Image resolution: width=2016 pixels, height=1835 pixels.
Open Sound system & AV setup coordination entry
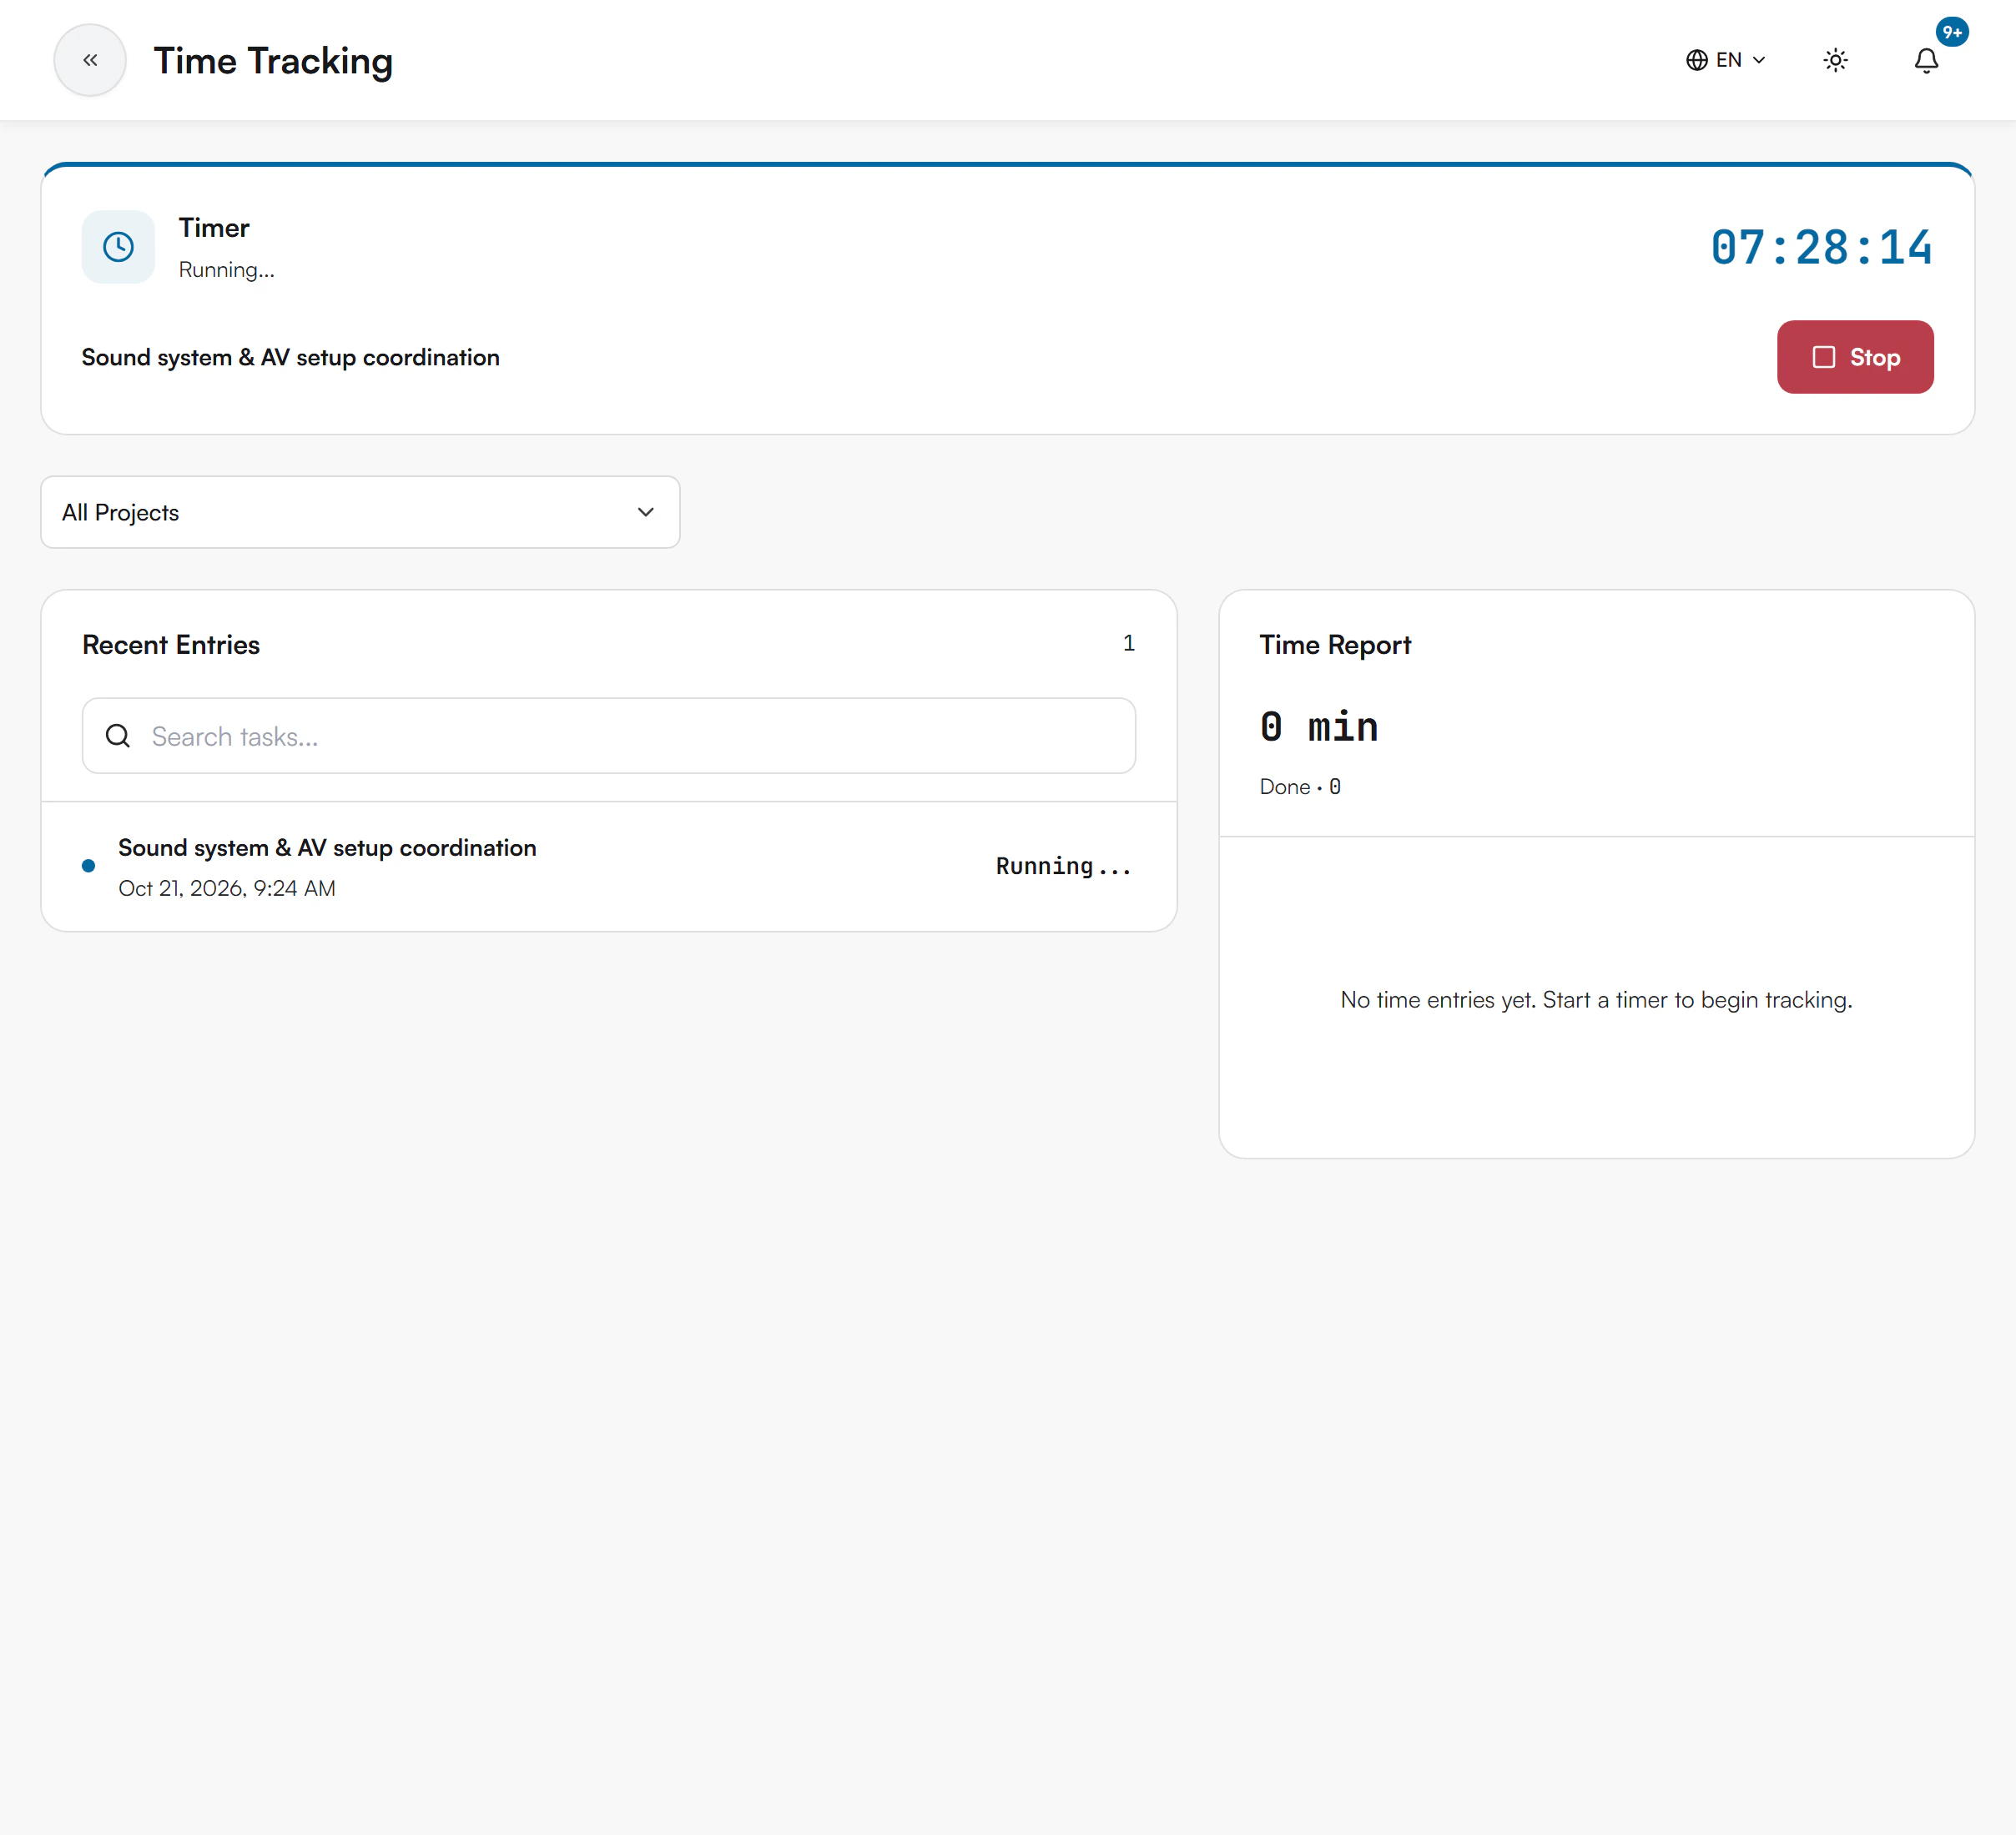[609, 867]
